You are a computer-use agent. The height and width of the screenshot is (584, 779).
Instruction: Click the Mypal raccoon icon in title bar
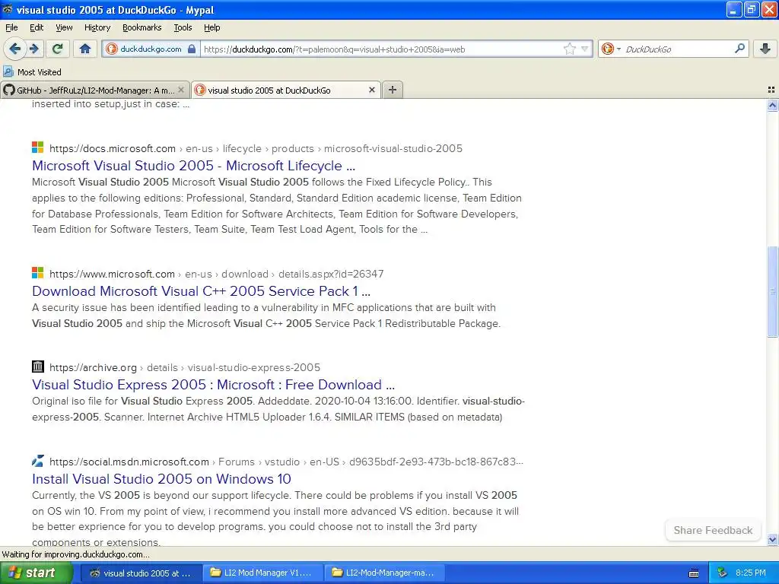tap(8, 9)
